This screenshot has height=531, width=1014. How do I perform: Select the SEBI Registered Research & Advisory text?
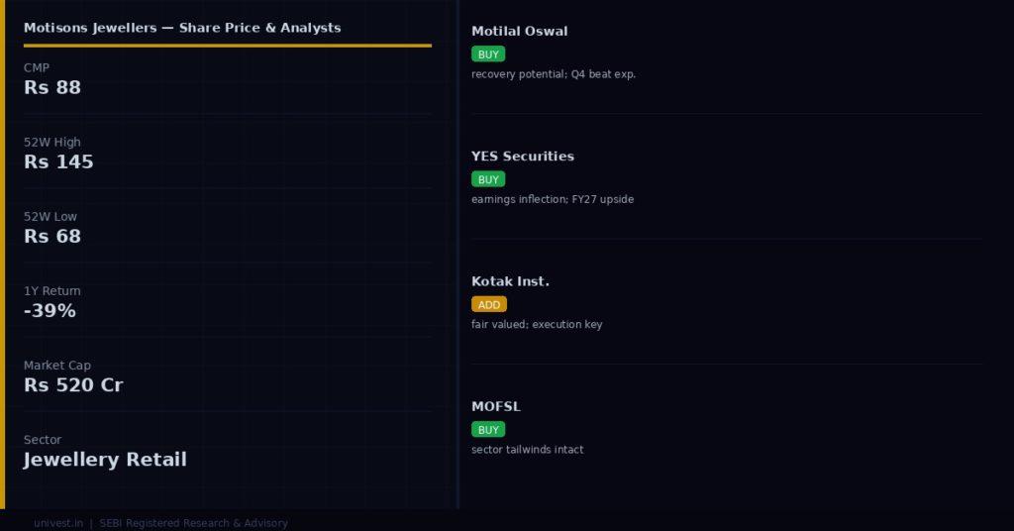193,523
